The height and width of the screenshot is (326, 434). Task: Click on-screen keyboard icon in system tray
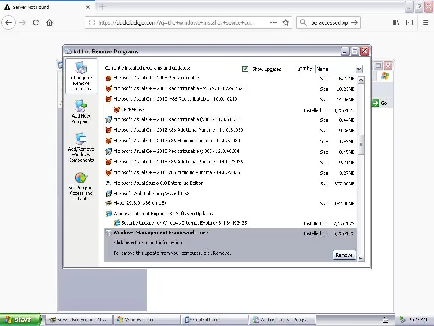pos(386,320)
